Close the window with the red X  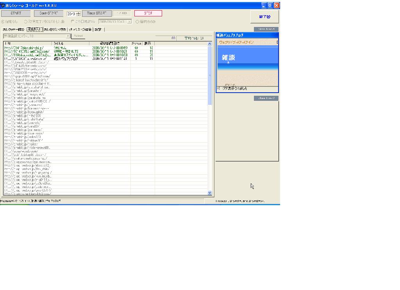point(277,5)
